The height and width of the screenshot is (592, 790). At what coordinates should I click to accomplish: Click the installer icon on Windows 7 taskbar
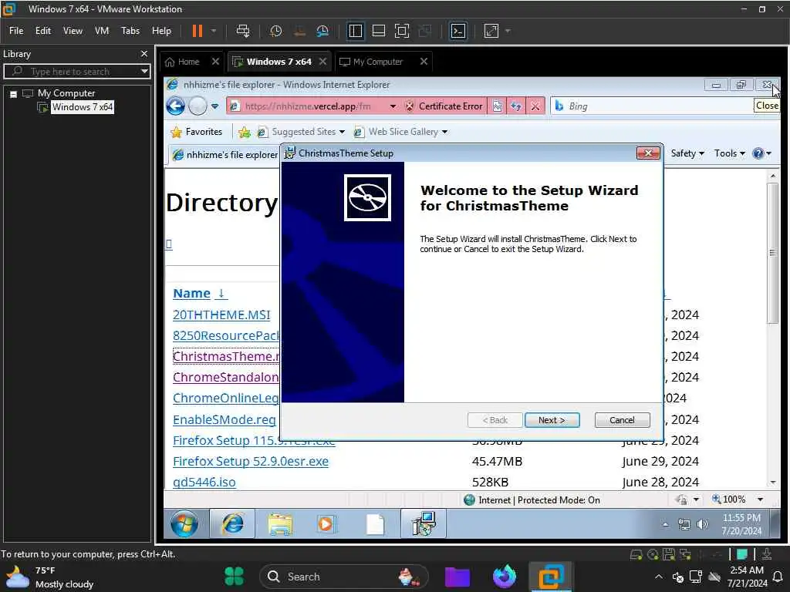[x=424, y=523]
